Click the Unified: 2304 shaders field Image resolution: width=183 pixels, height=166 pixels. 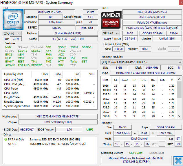pyautogui.click(x=167, y=39)
